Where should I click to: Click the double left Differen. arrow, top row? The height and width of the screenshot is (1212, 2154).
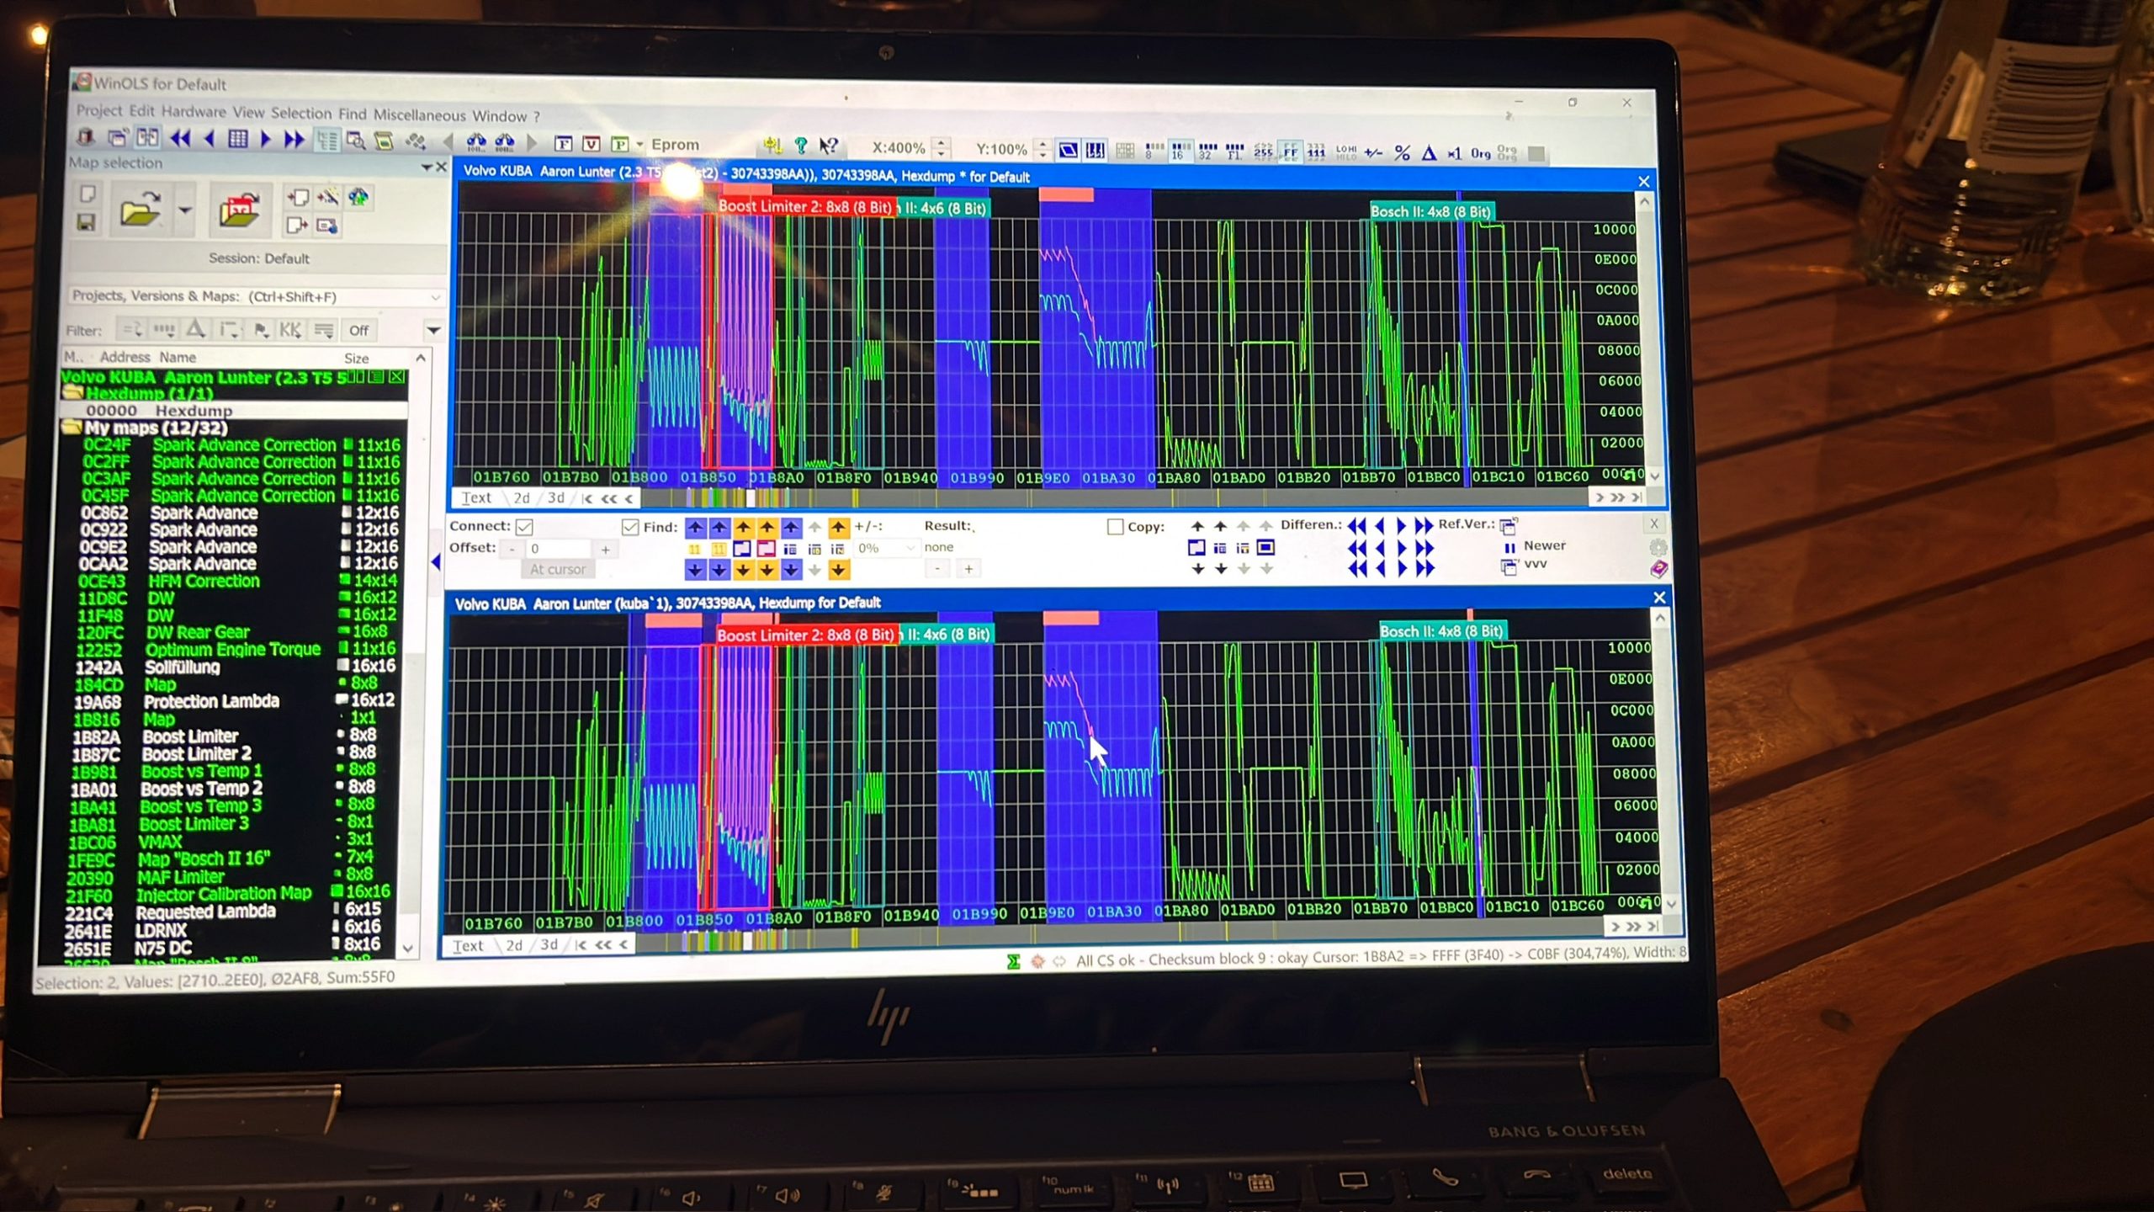click(1356, 525)
